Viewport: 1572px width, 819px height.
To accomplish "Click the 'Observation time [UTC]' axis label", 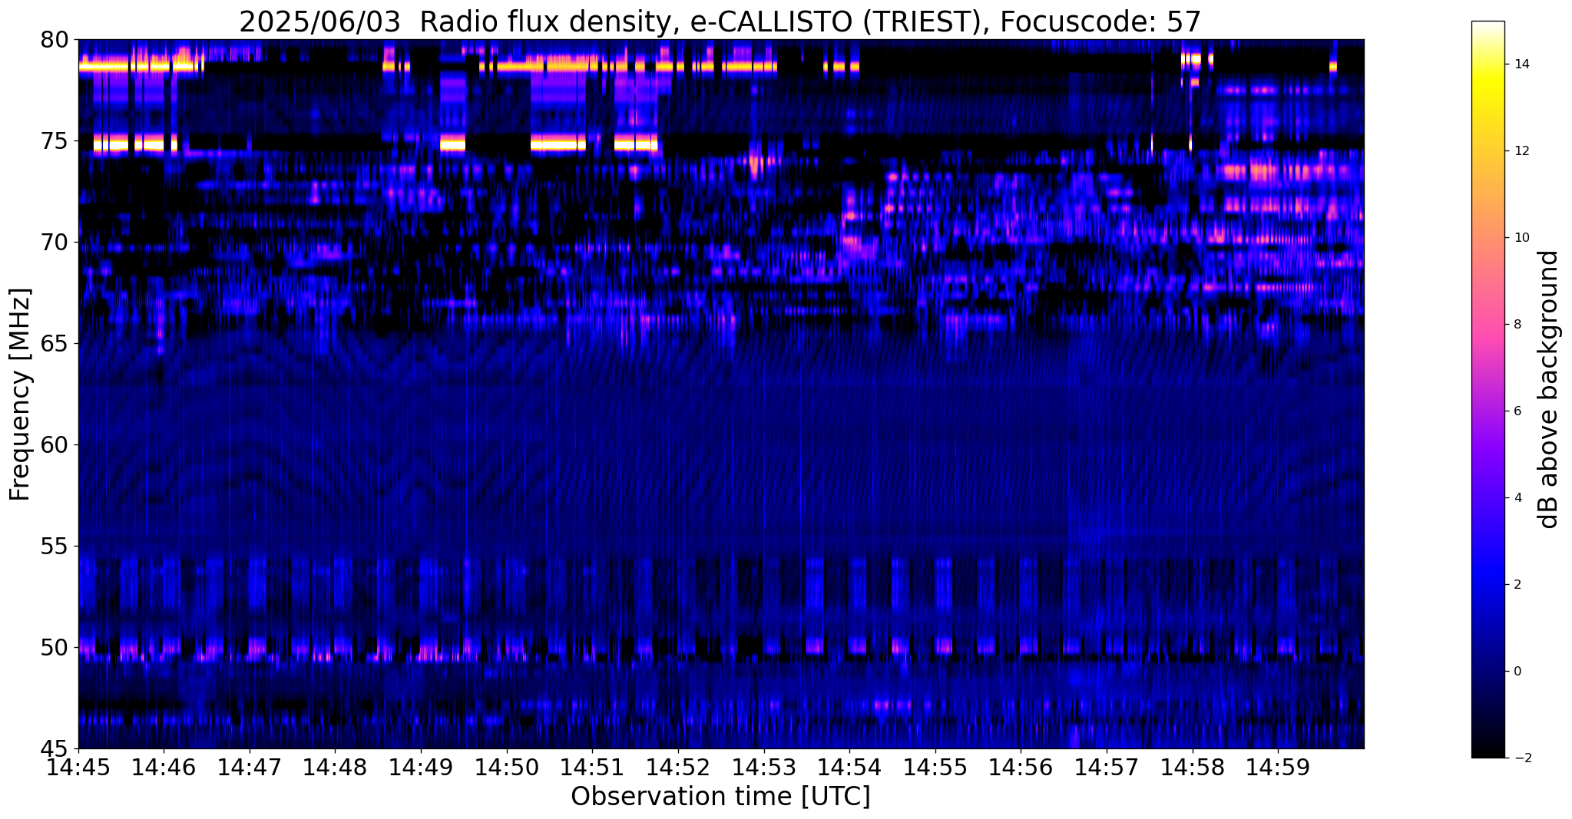I will tap(720, 797).
